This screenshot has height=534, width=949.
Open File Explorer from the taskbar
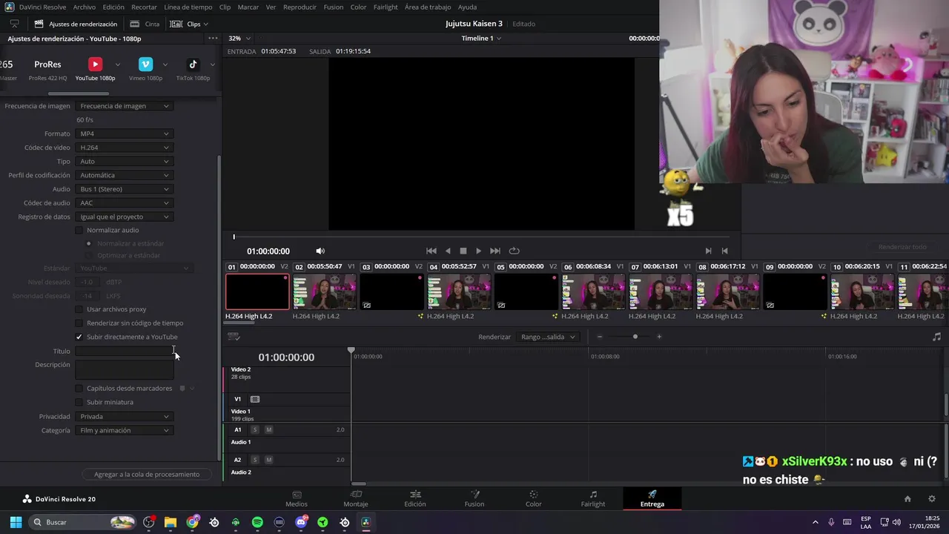pyautogui.click(x=171, y=522)
